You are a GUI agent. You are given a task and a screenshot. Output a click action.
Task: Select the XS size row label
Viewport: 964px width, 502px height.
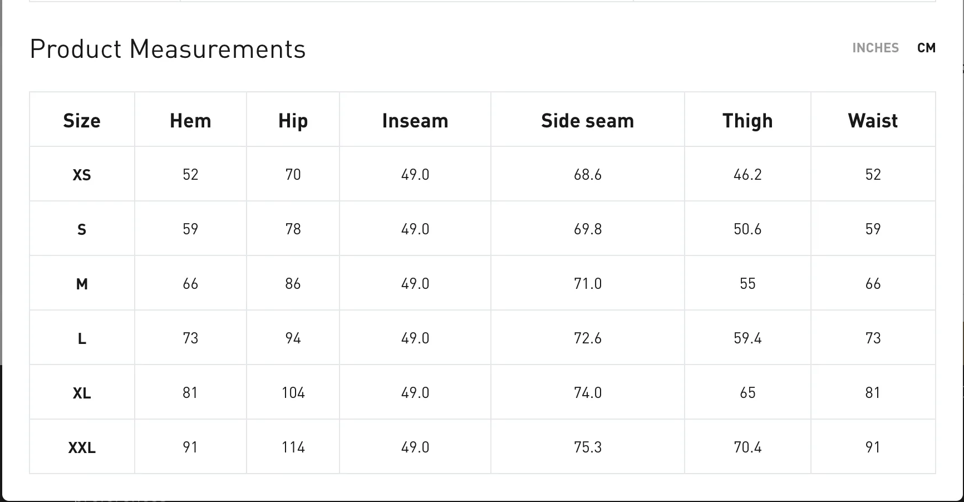coord(82,175)
